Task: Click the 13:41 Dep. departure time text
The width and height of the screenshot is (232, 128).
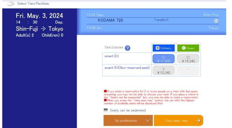Action: click(95, 15)
